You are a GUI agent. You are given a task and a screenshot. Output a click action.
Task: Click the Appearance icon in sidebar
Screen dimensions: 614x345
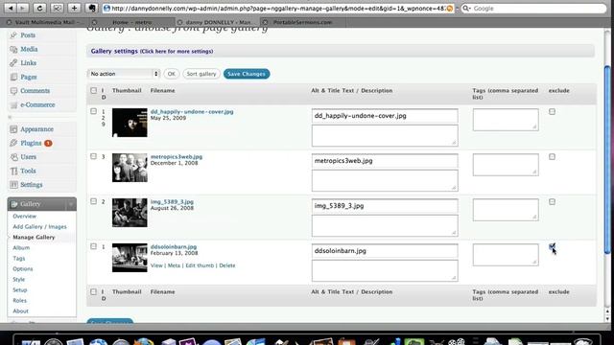tap(13, 129)
